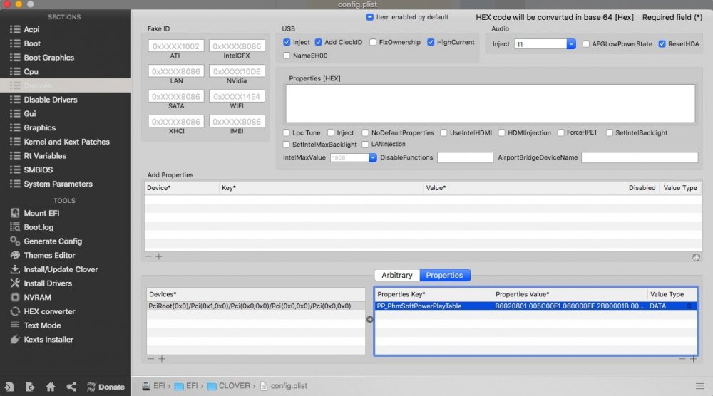Open the Install Drivers tool
This screenshot has height=396, width=713.
pos(48,283)
